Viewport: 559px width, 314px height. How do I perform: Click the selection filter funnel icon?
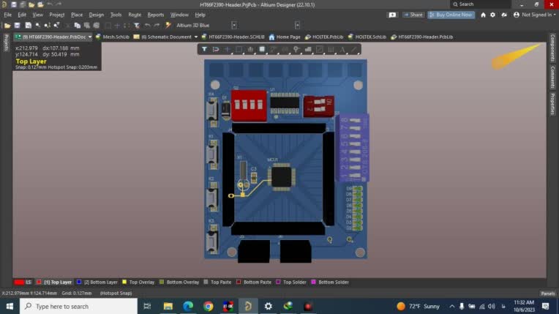click(205, 50)
